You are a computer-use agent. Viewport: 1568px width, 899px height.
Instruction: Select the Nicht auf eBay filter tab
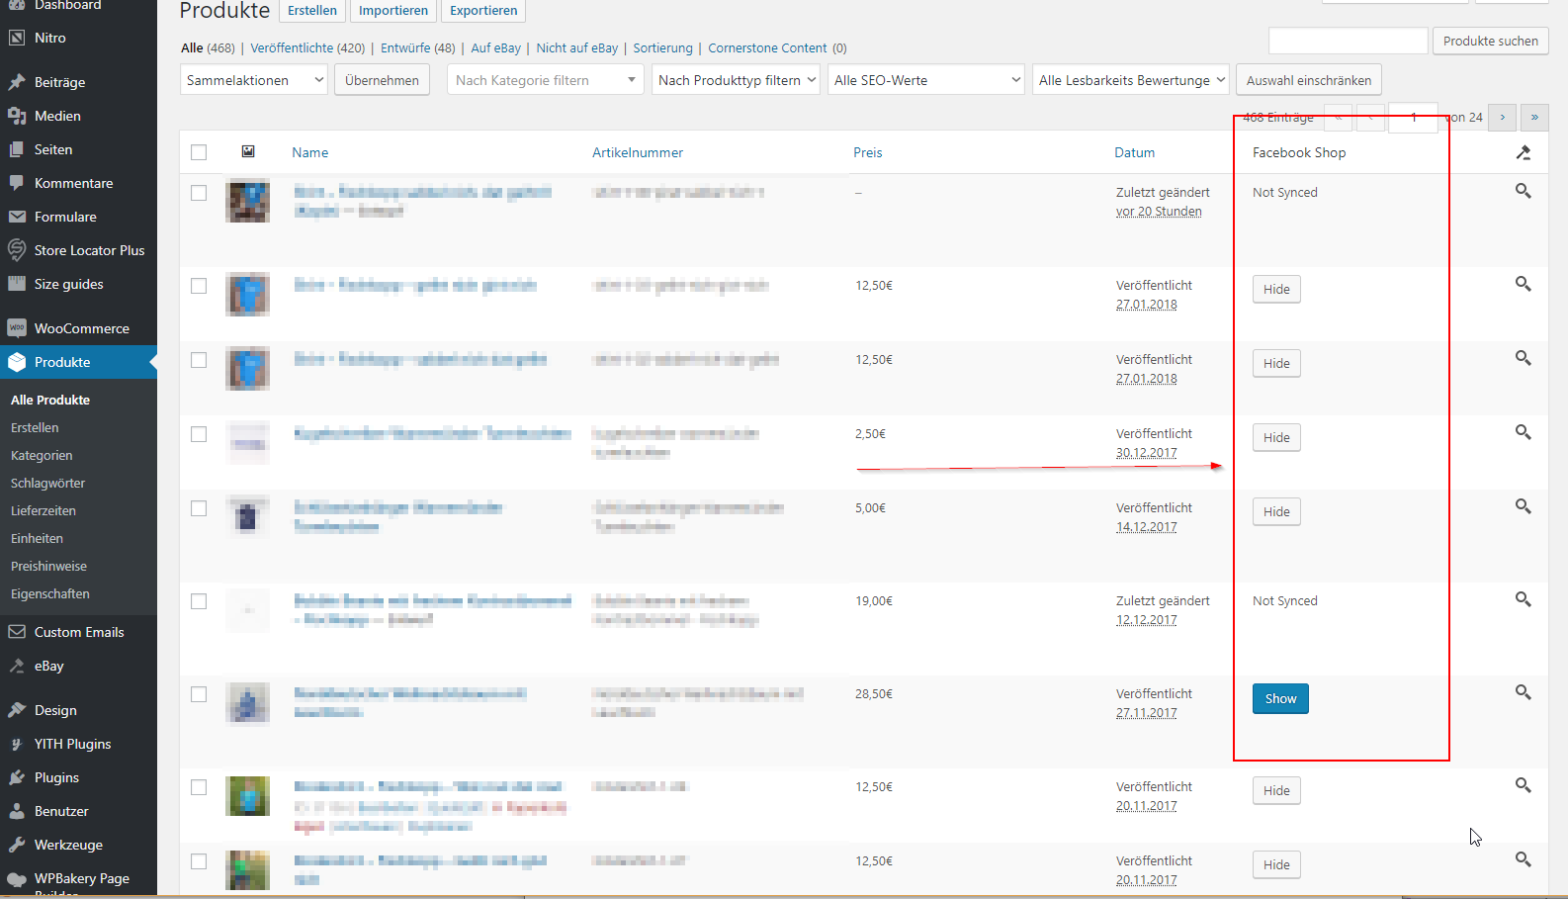[577, 47]
